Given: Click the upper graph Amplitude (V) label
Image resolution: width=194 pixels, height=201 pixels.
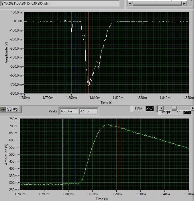Looking at the screenshot, I should coord(6,53).
